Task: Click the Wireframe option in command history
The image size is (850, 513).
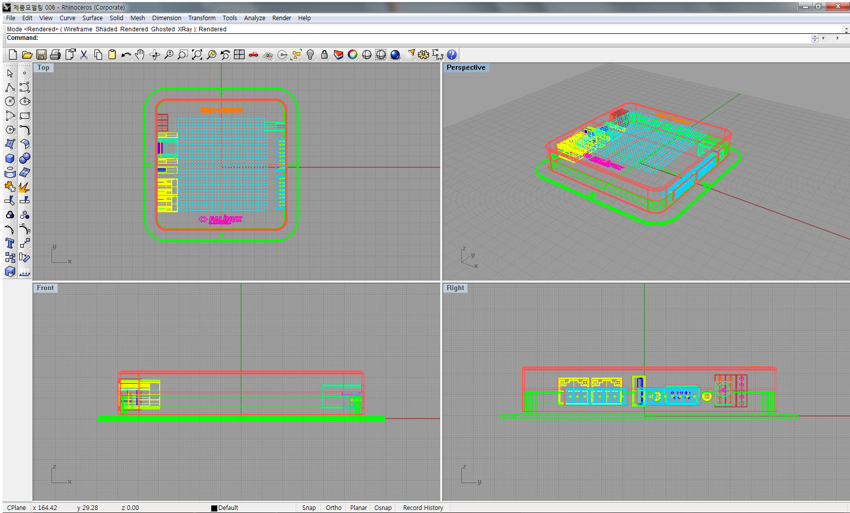Action: (78, 29)
